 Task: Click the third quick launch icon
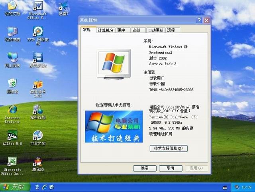coord(51,187)
